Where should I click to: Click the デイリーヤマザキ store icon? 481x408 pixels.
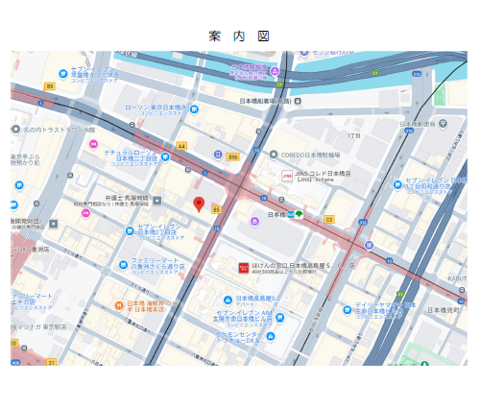[x=348, y=310]
